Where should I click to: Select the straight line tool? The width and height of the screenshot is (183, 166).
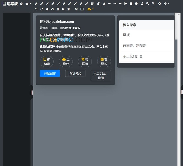point(109,4)
